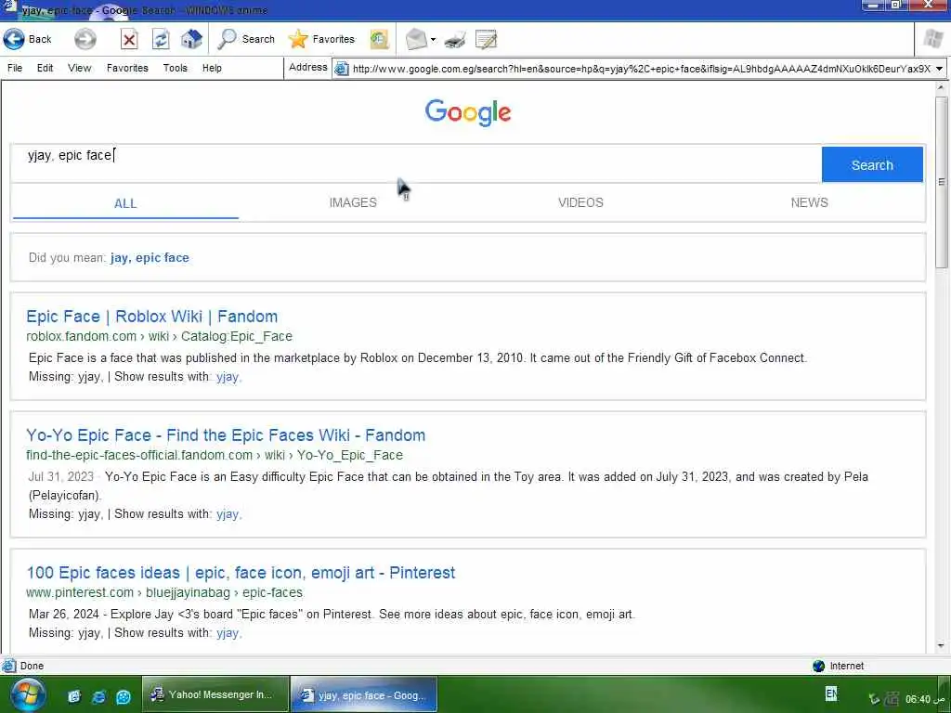Open 'Yo-Yo Epic Face' Fandom result
Image resolution: width=951 pixels, height=713 pixels.
click(x=226, y=435)
